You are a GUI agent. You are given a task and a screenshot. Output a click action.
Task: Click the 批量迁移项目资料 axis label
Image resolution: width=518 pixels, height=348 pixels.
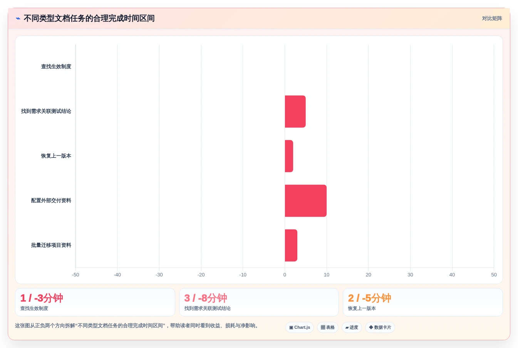coord(51,245)
